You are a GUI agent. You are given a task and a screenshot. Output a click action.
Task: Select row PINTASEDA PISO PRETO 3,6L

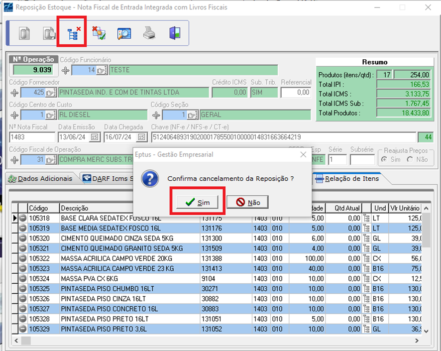217,329
